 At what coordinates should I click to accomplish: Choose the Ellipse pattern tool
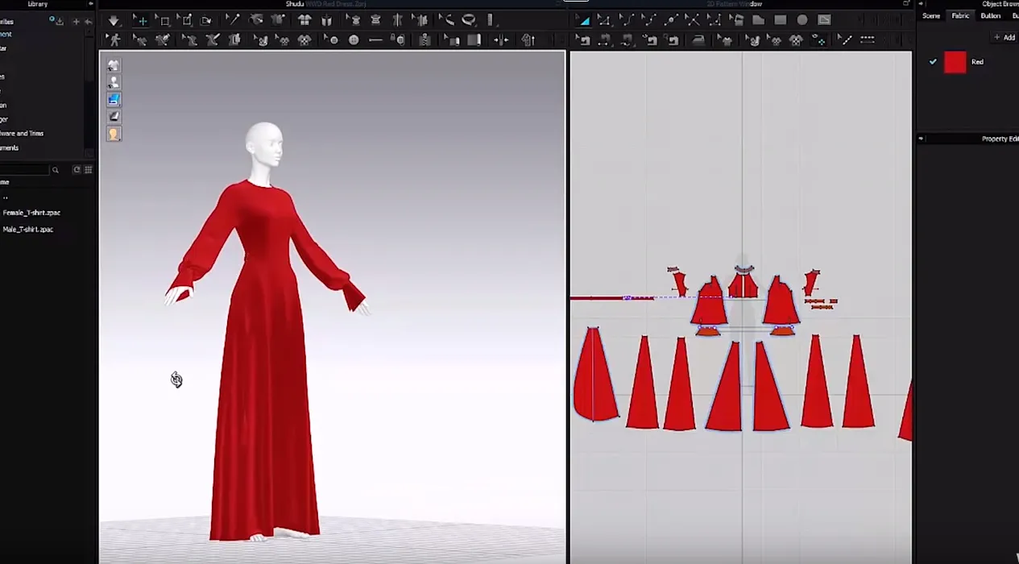point(802,20)
